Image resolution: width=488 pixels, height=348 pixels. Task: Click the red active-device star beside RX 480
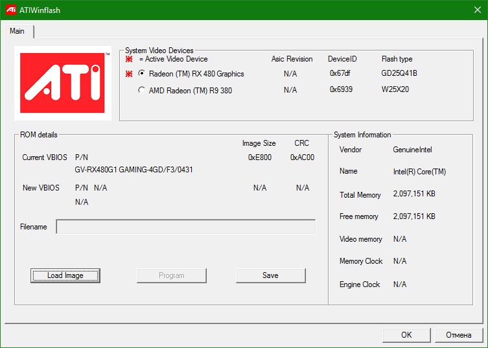click(129, 74)
